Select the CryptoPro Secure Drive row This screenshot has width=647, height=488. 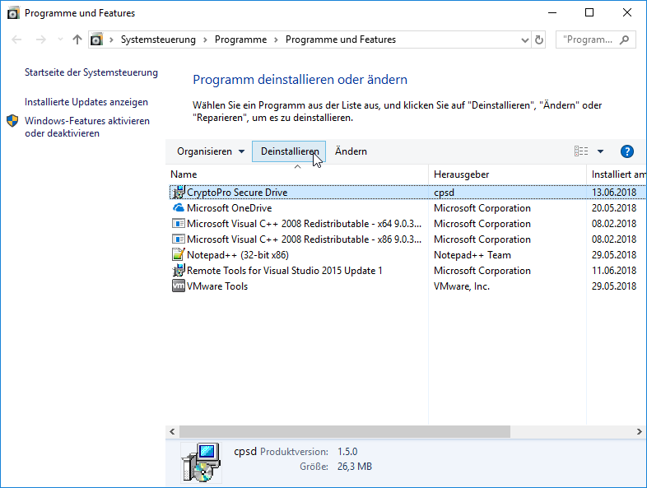tap(407, 193)
